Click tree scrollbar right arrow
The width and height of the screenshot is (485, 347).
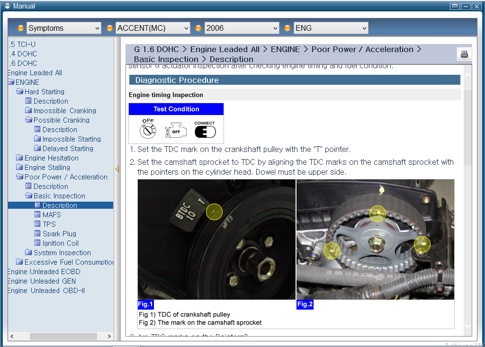point(109,336)
